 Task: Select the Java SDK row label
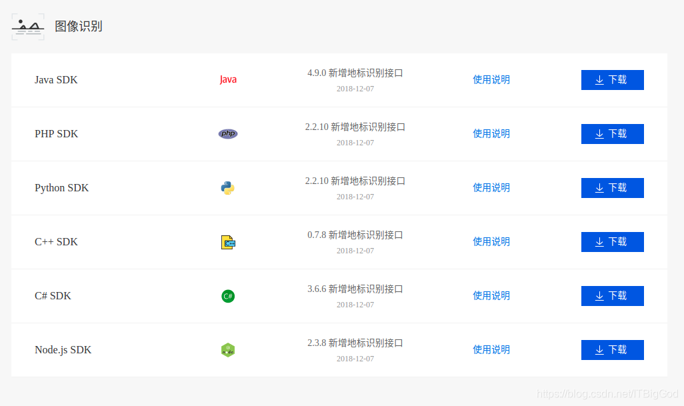click(56, 79)
